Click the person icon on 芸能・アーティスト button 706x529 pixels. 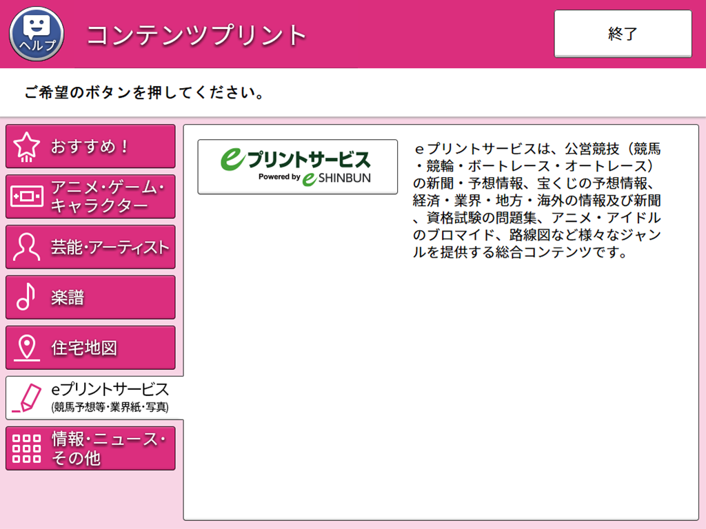[26, 246]
